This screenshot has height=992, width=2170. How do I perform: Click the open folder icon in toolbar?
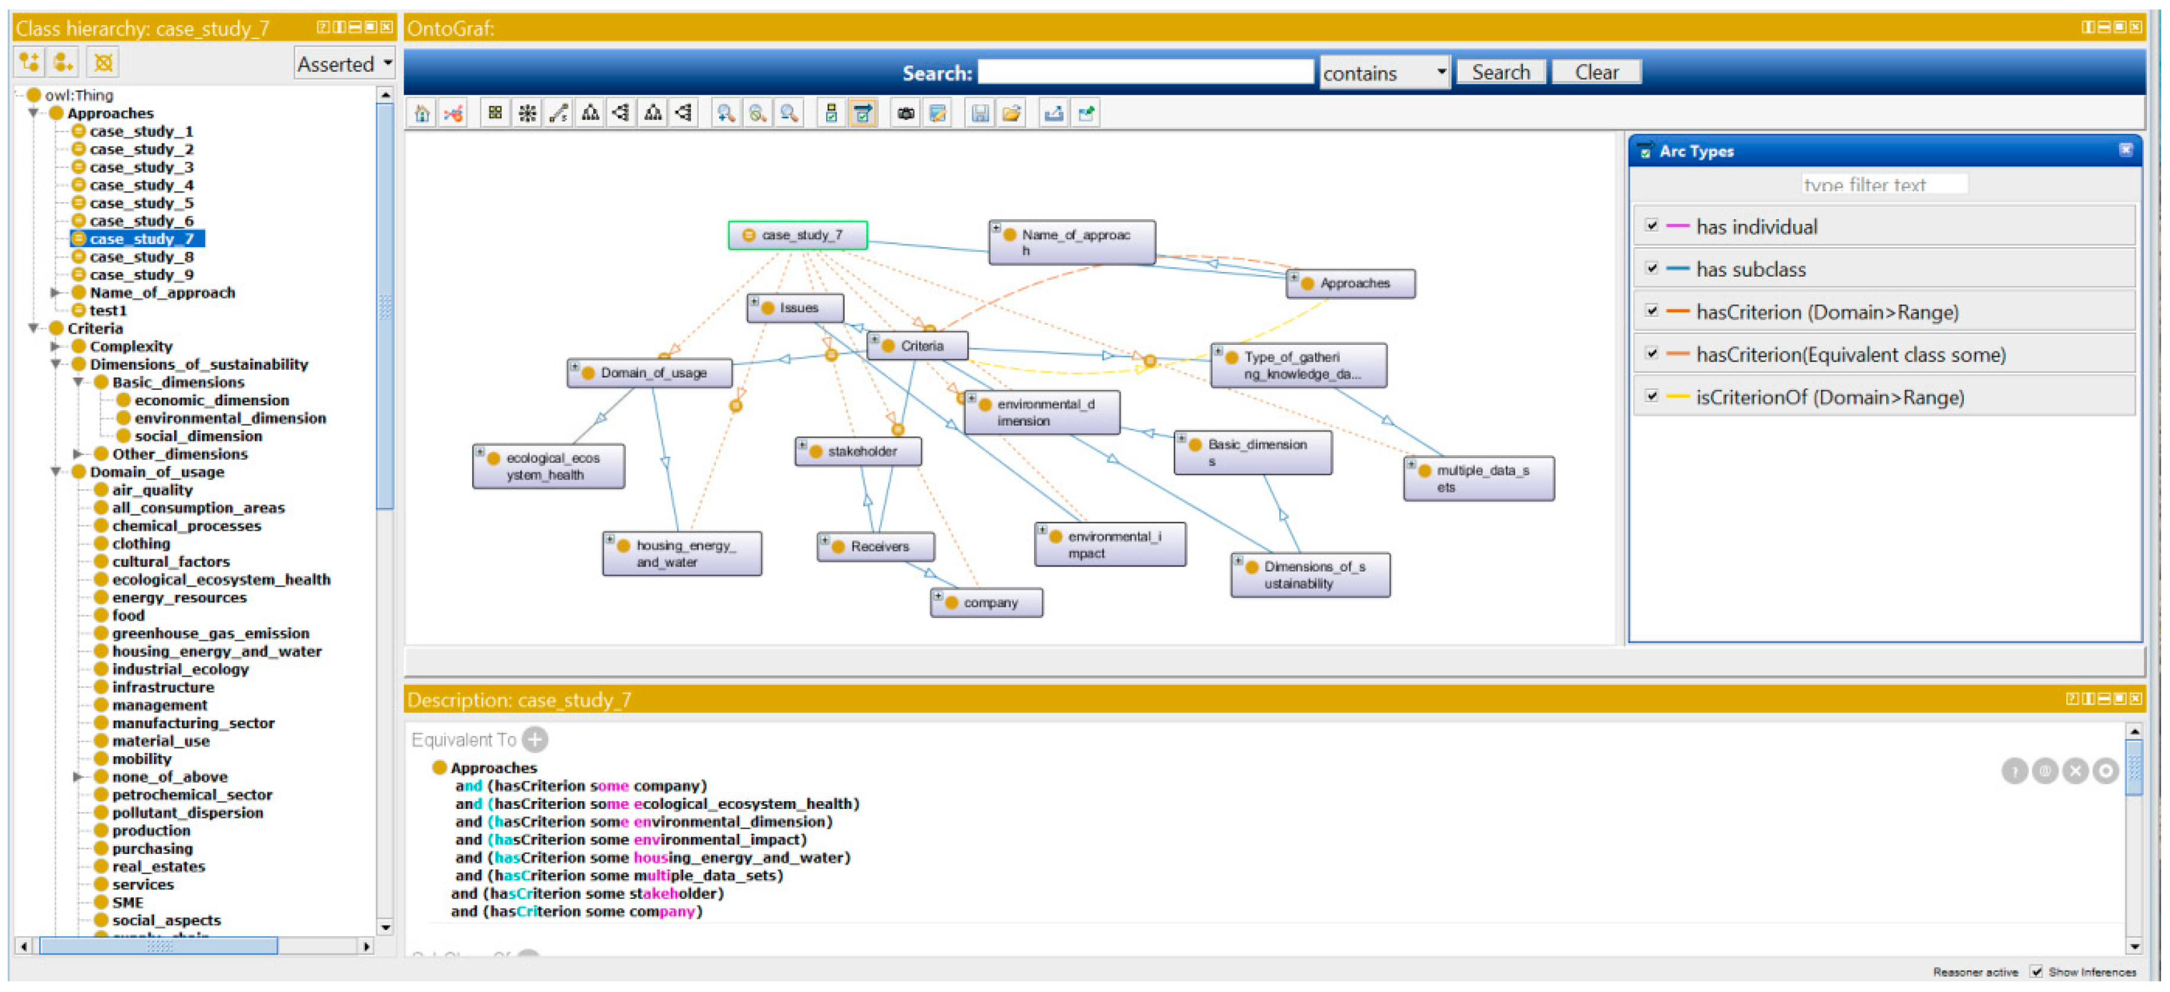point(1011,113)
